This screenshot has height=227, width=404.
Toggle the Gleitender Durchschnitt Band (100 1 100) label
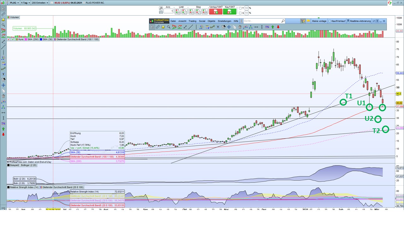76,39
